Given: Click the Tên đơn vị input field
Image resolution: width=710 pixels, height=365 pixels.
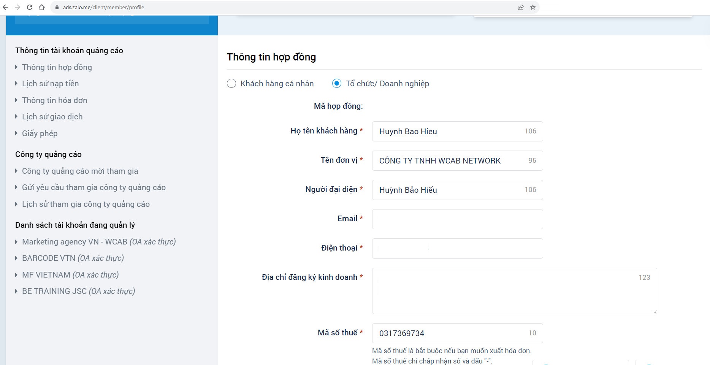Looking at the screenshot, I should click(x=457, y=161).
